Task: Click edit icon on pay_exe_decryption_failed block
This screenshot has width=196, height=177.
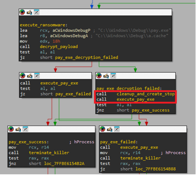Action: point(106,76)
